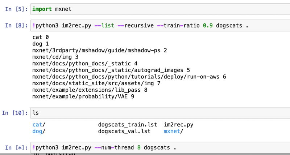Click the In [*] prompt label
Viewport: 290px width, 155px height.
coord(16,148)
